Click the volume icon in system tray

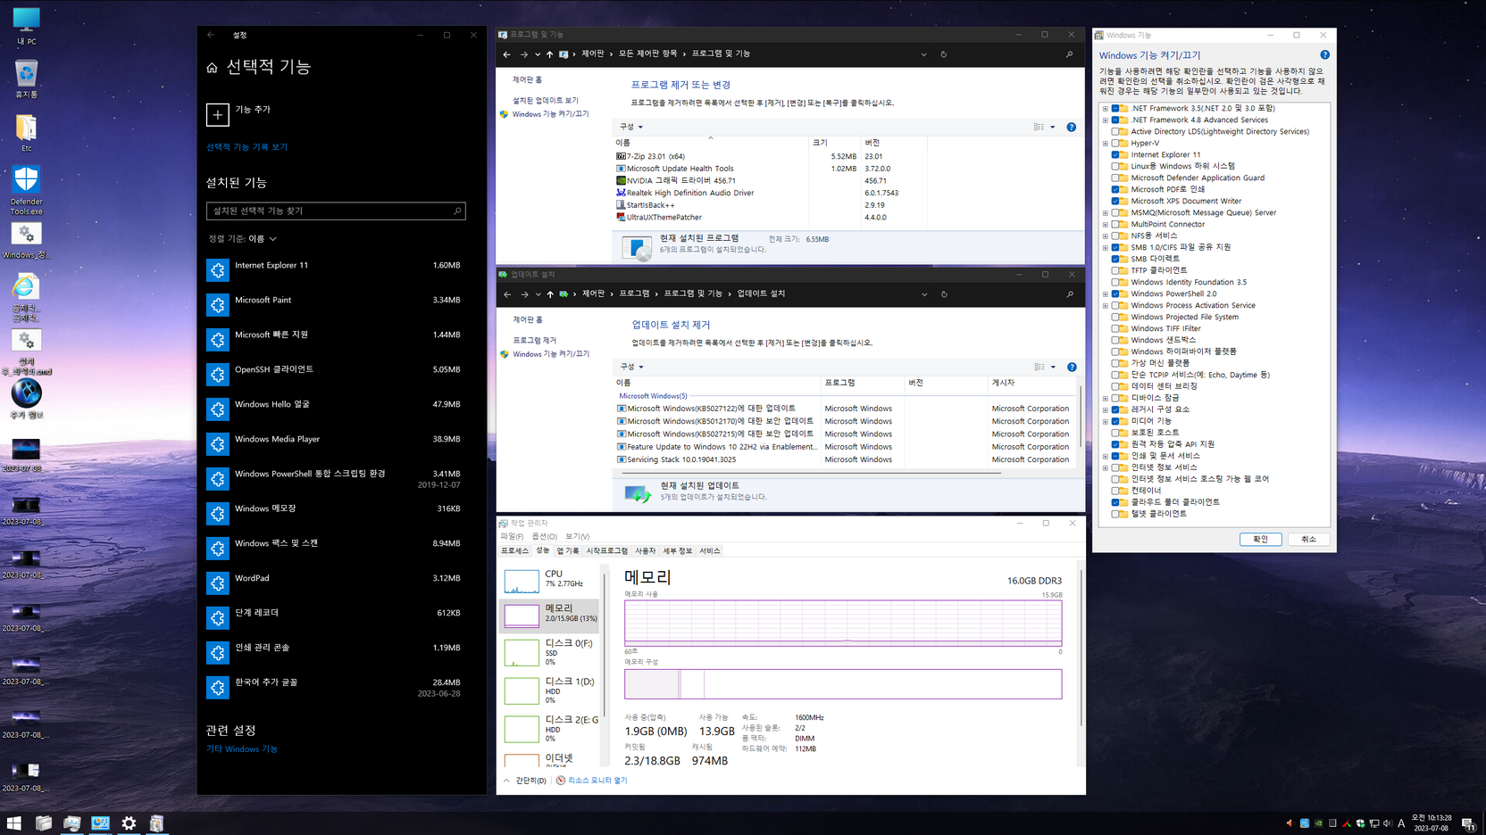1388,823
